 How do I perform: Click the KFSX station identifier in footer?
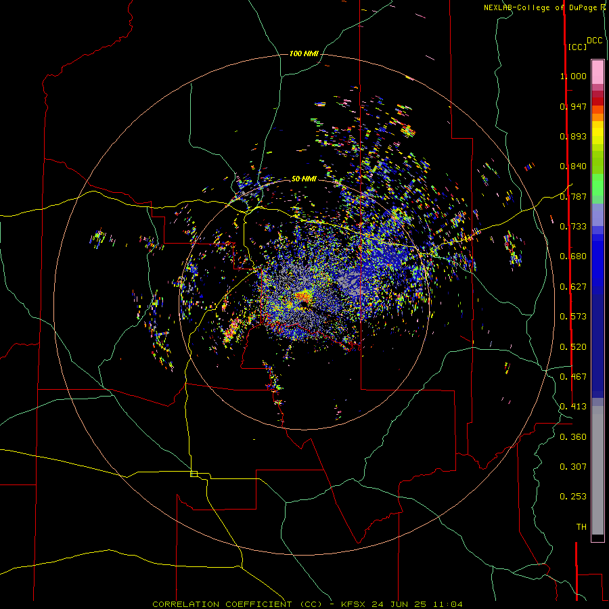[354, 604]
